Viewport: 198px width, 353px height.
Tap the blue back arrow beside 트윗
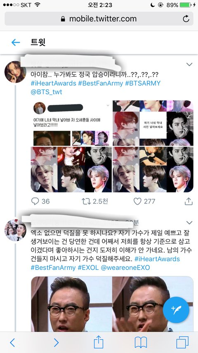pos(16,42)
